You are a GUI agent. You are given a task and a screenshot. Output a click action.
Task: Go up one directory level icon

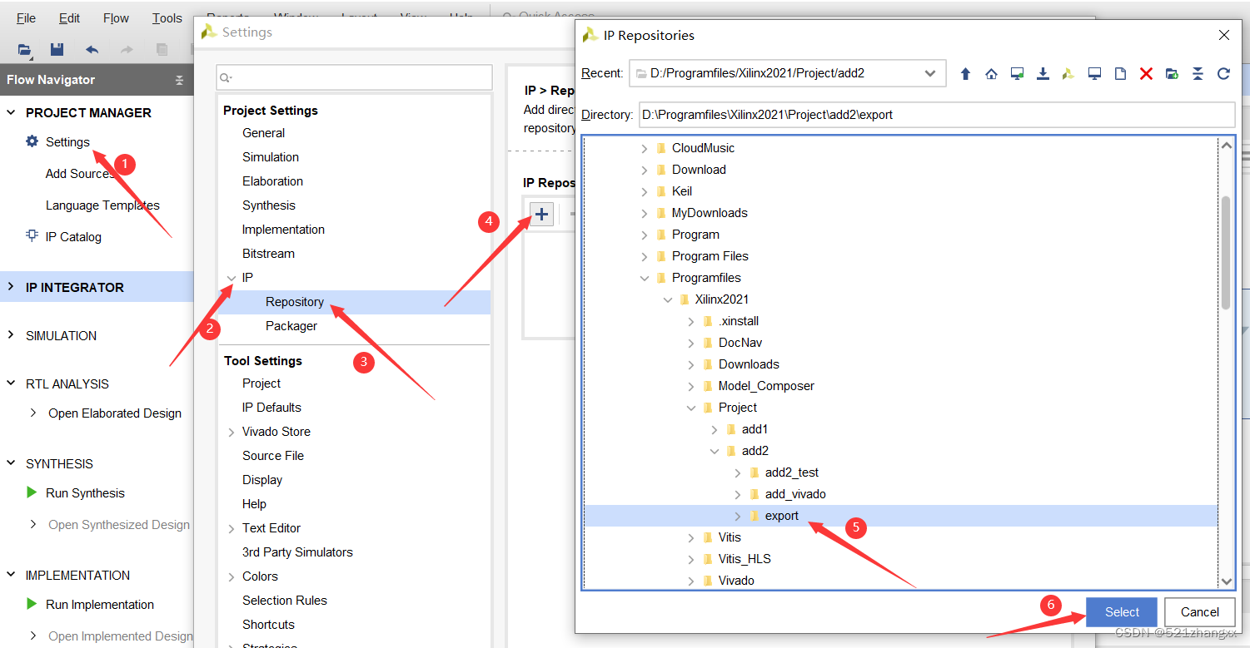click(965, 74)
